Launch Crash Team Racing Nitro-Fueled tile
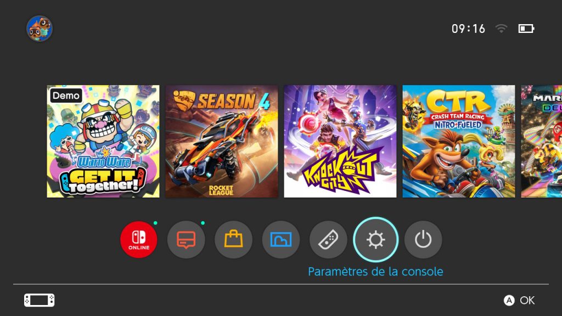Screen dimensions: 562x316 pyautogui.click(x=459, y=141)
